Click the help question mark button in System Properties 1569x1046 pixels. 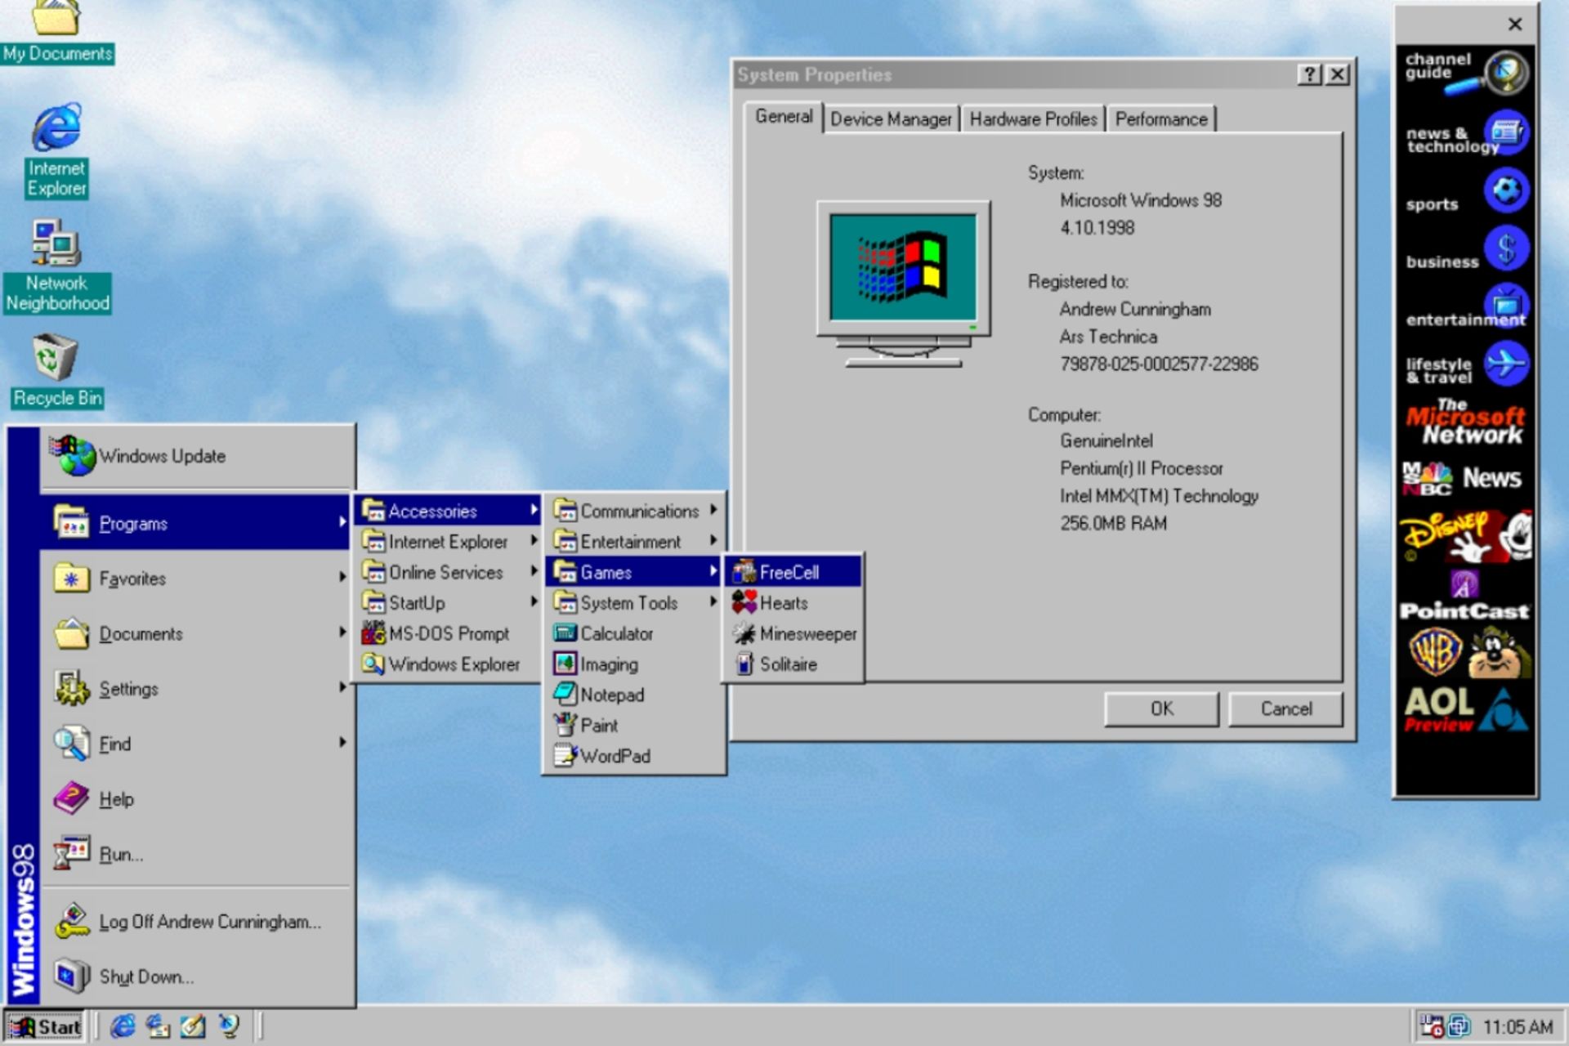1309,75
